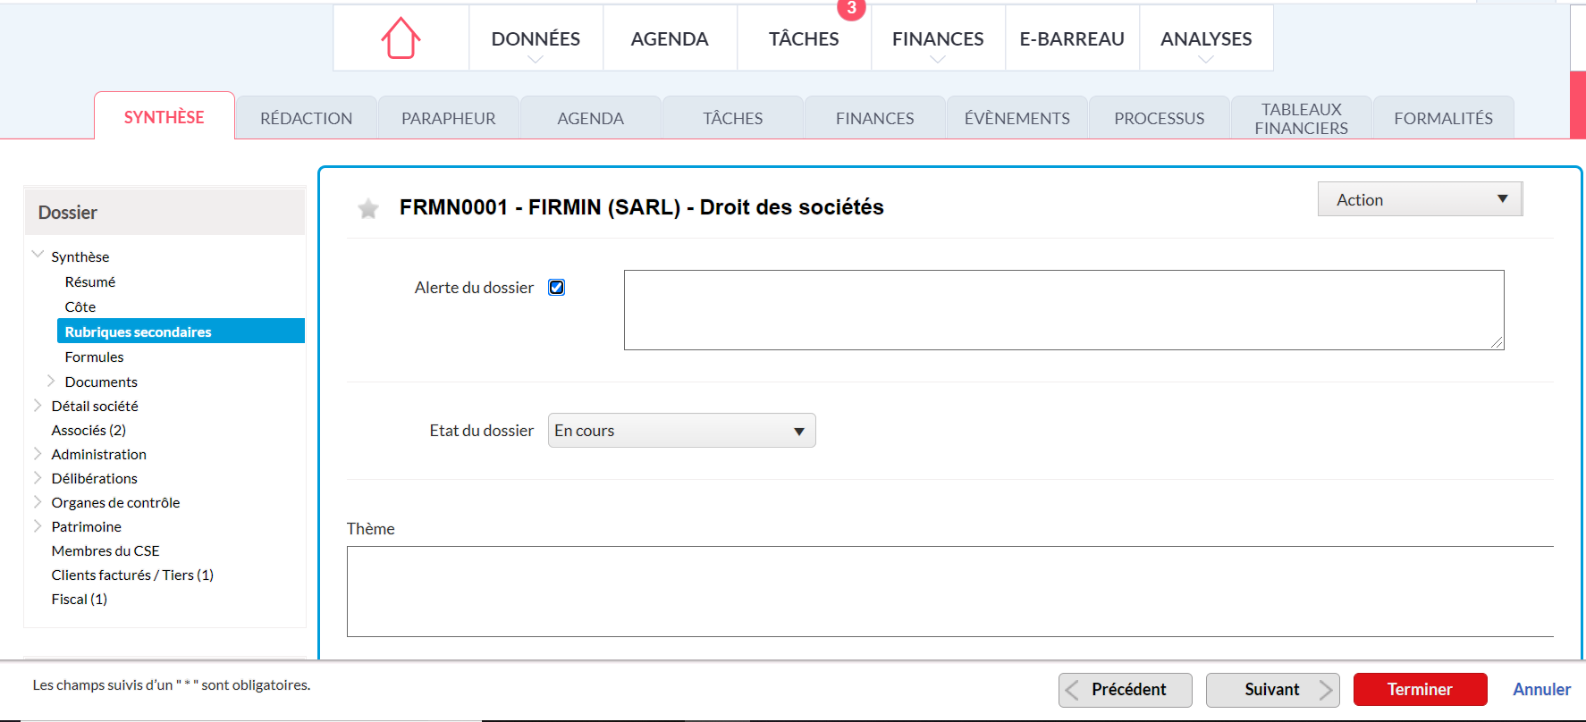The height and width of the screenshot is (722, 1586).
Task: Expand the Organes de contrôle node
Action: tap(38, 501)
